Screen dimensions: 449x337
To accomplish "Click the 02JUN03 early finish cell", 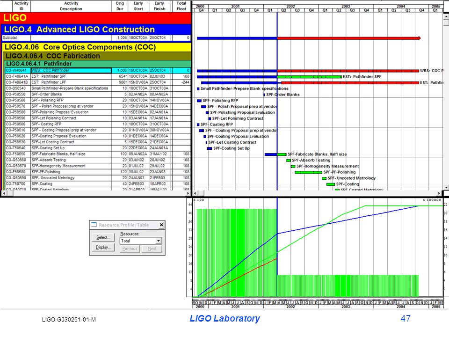I will (159, 76).
